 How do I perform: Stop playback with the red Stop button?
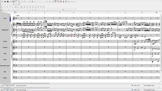click(61, 2)
